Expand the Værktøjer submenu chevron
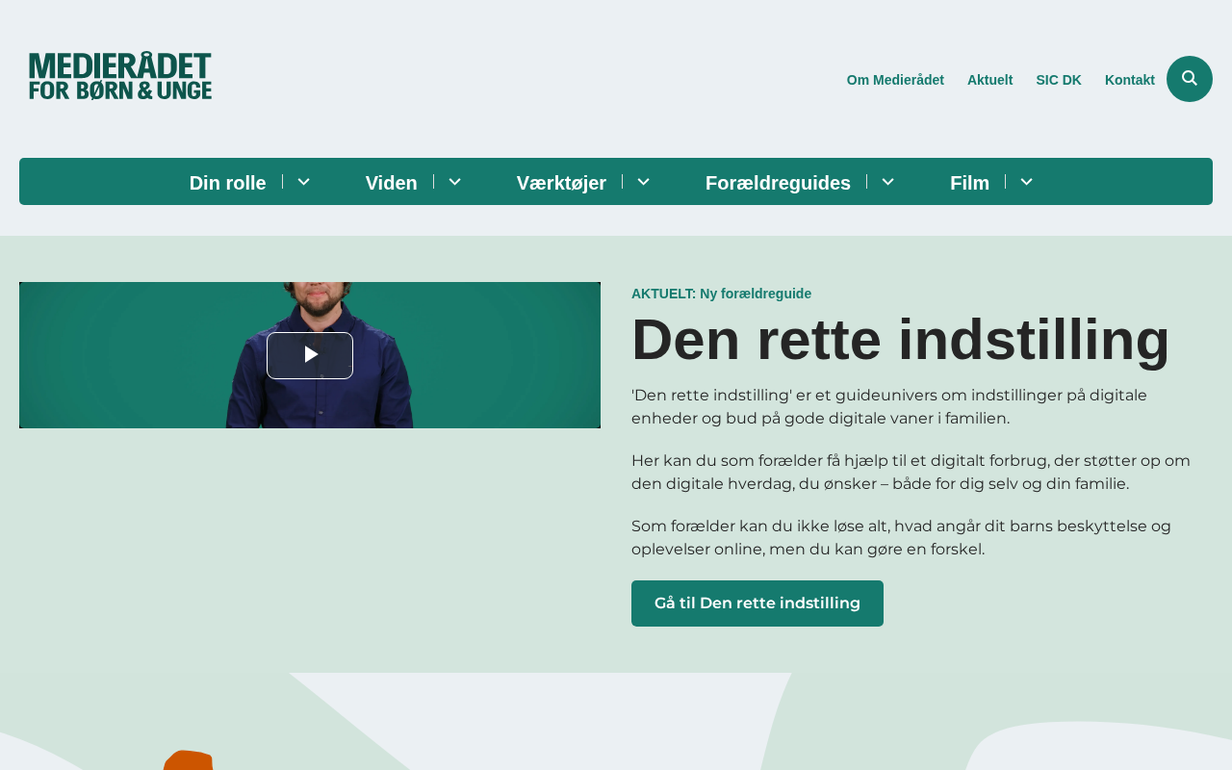 click(x=644, y=182)
